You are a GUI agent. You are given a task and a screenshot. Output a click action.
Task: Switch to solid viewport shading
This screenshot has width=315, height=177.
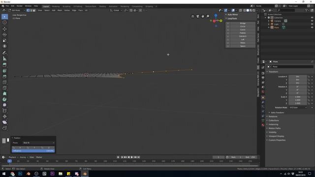pyautogui.click(x=248, y=10)
